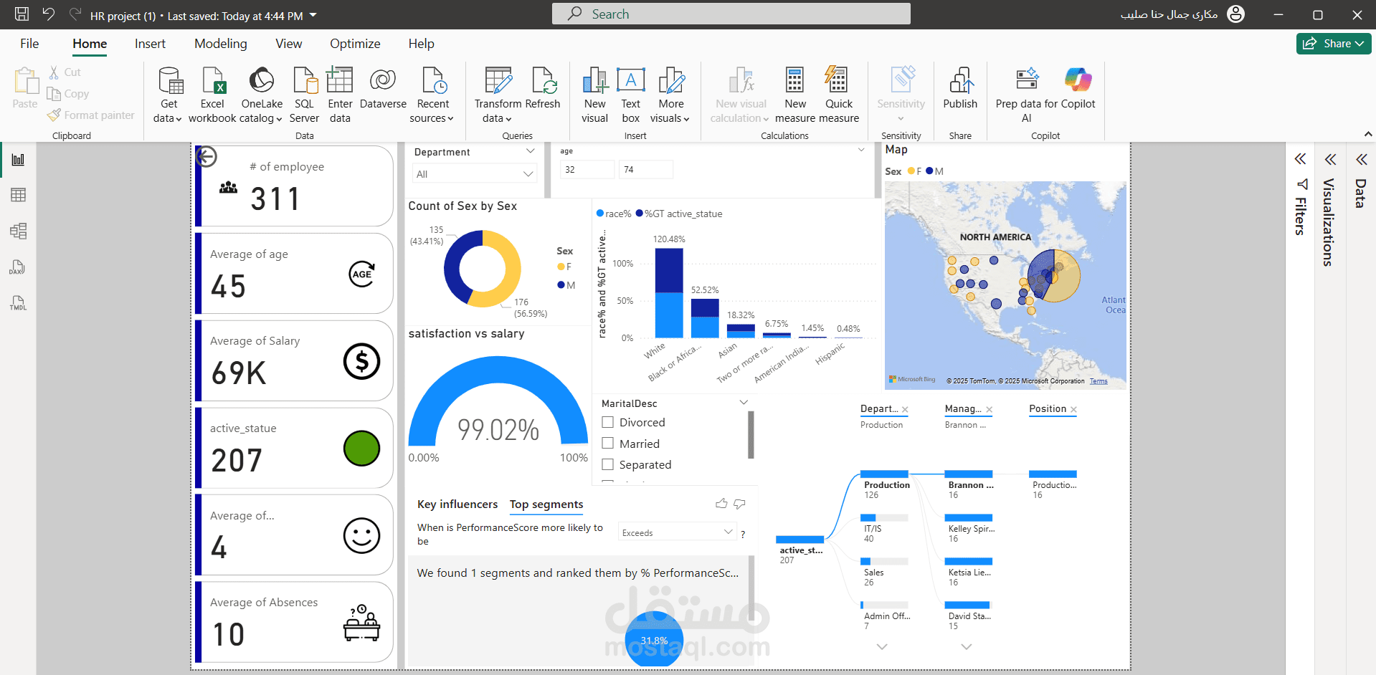Undo the last action
Image resolution: width=1376 pixels, height=675 pixels.
coord(48,14)
